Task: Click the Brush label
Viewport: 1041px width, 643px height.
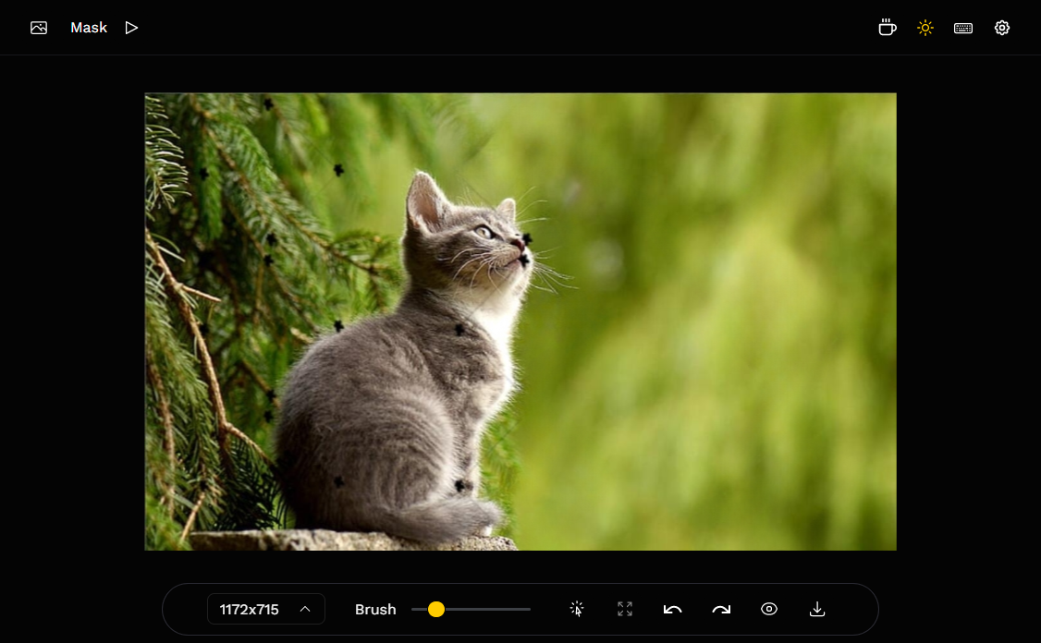Action: click(x=375, y=609)
